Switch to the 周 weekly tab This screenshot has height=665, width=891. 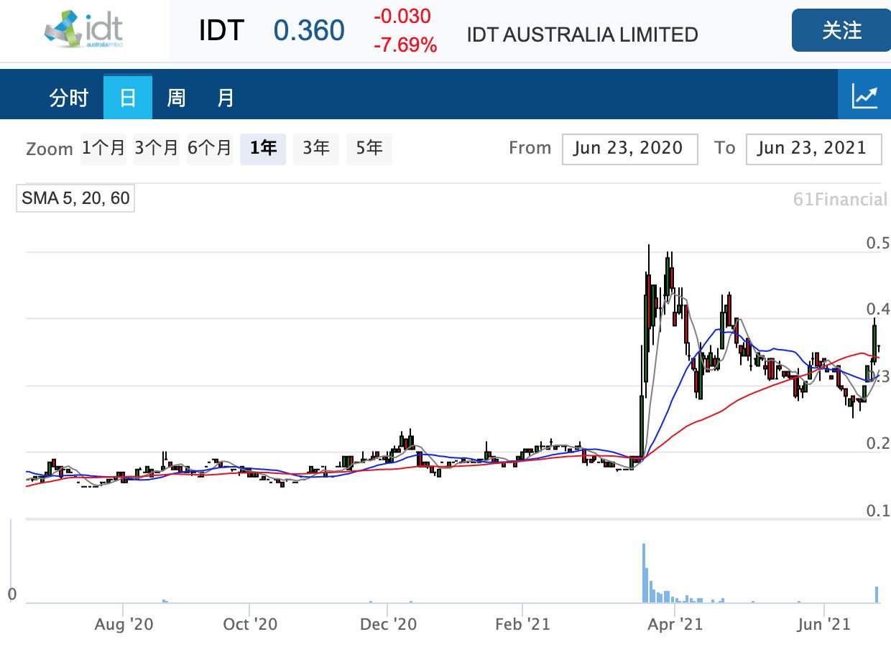coord(176,97)
